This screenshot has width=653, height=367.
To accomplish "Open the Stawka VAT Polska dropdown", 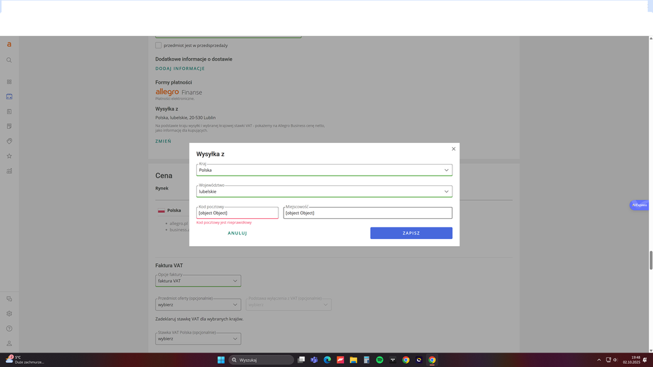I will pos(198,339).
